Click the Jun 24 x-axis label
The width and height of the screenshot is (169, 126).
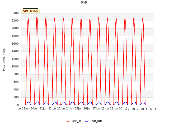point(65,109)
